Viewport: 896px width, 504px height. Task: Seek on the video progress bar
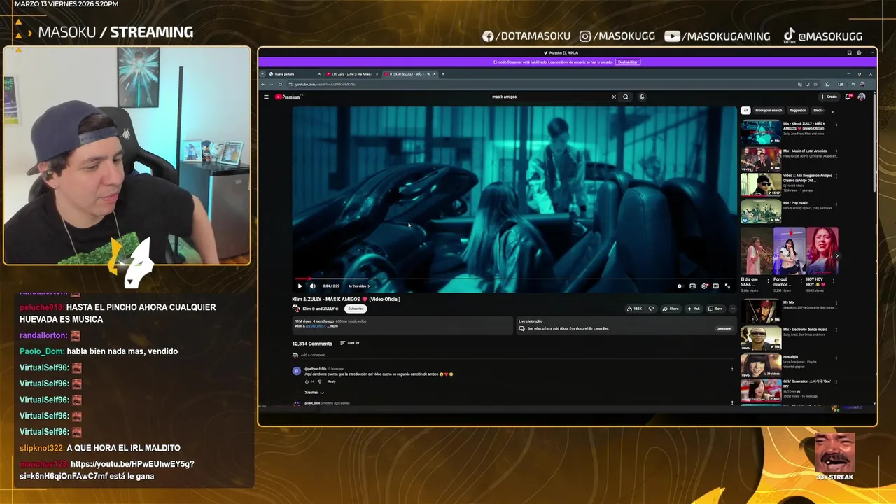(514, 279)
